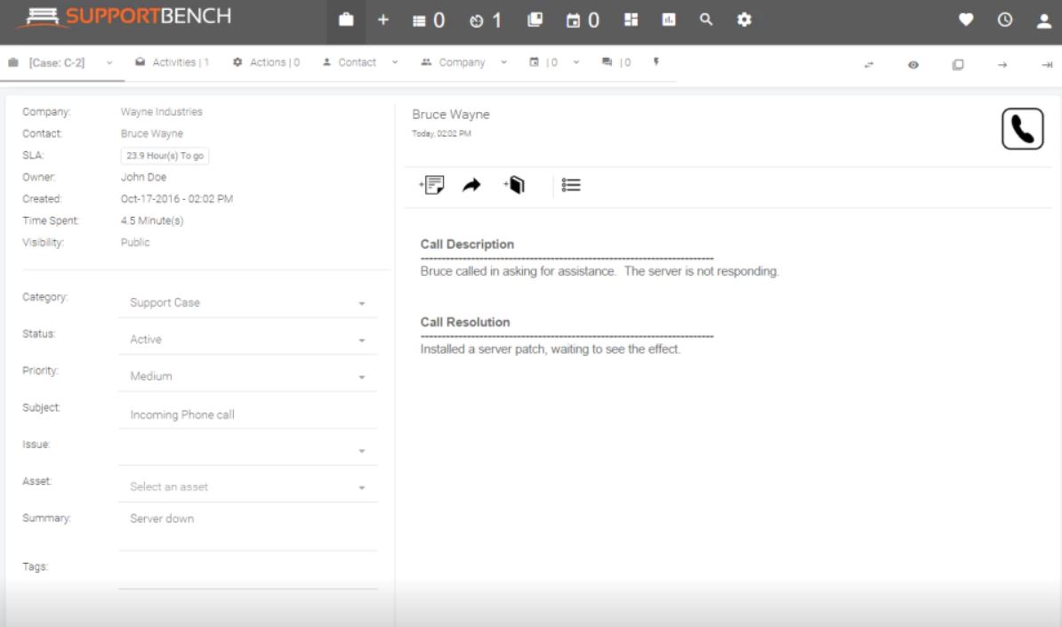Expand the Company tab dropdown chevron
Image resolution: width=1062 pixels, height=627 pixels.
[x=504, y=62]
